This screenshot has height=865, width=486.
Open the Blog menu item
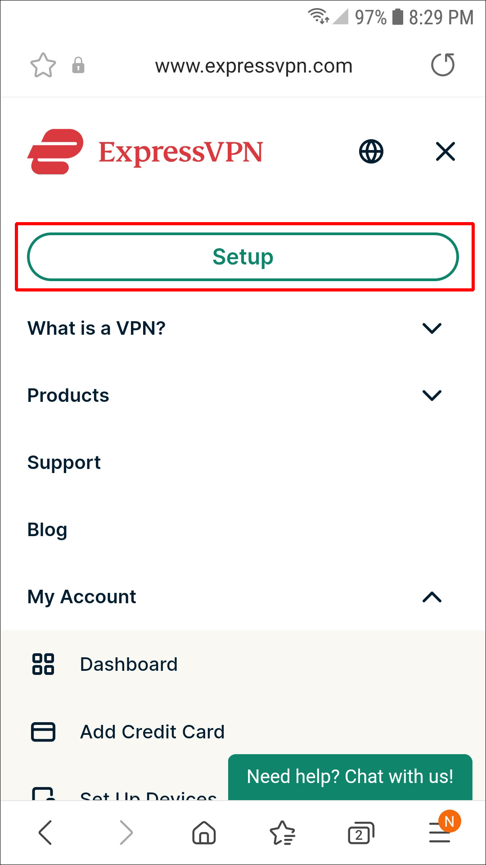47,530
